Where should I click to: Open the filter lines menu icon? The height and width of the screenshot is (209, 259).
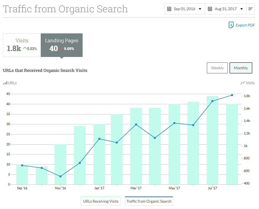(250, 9)
